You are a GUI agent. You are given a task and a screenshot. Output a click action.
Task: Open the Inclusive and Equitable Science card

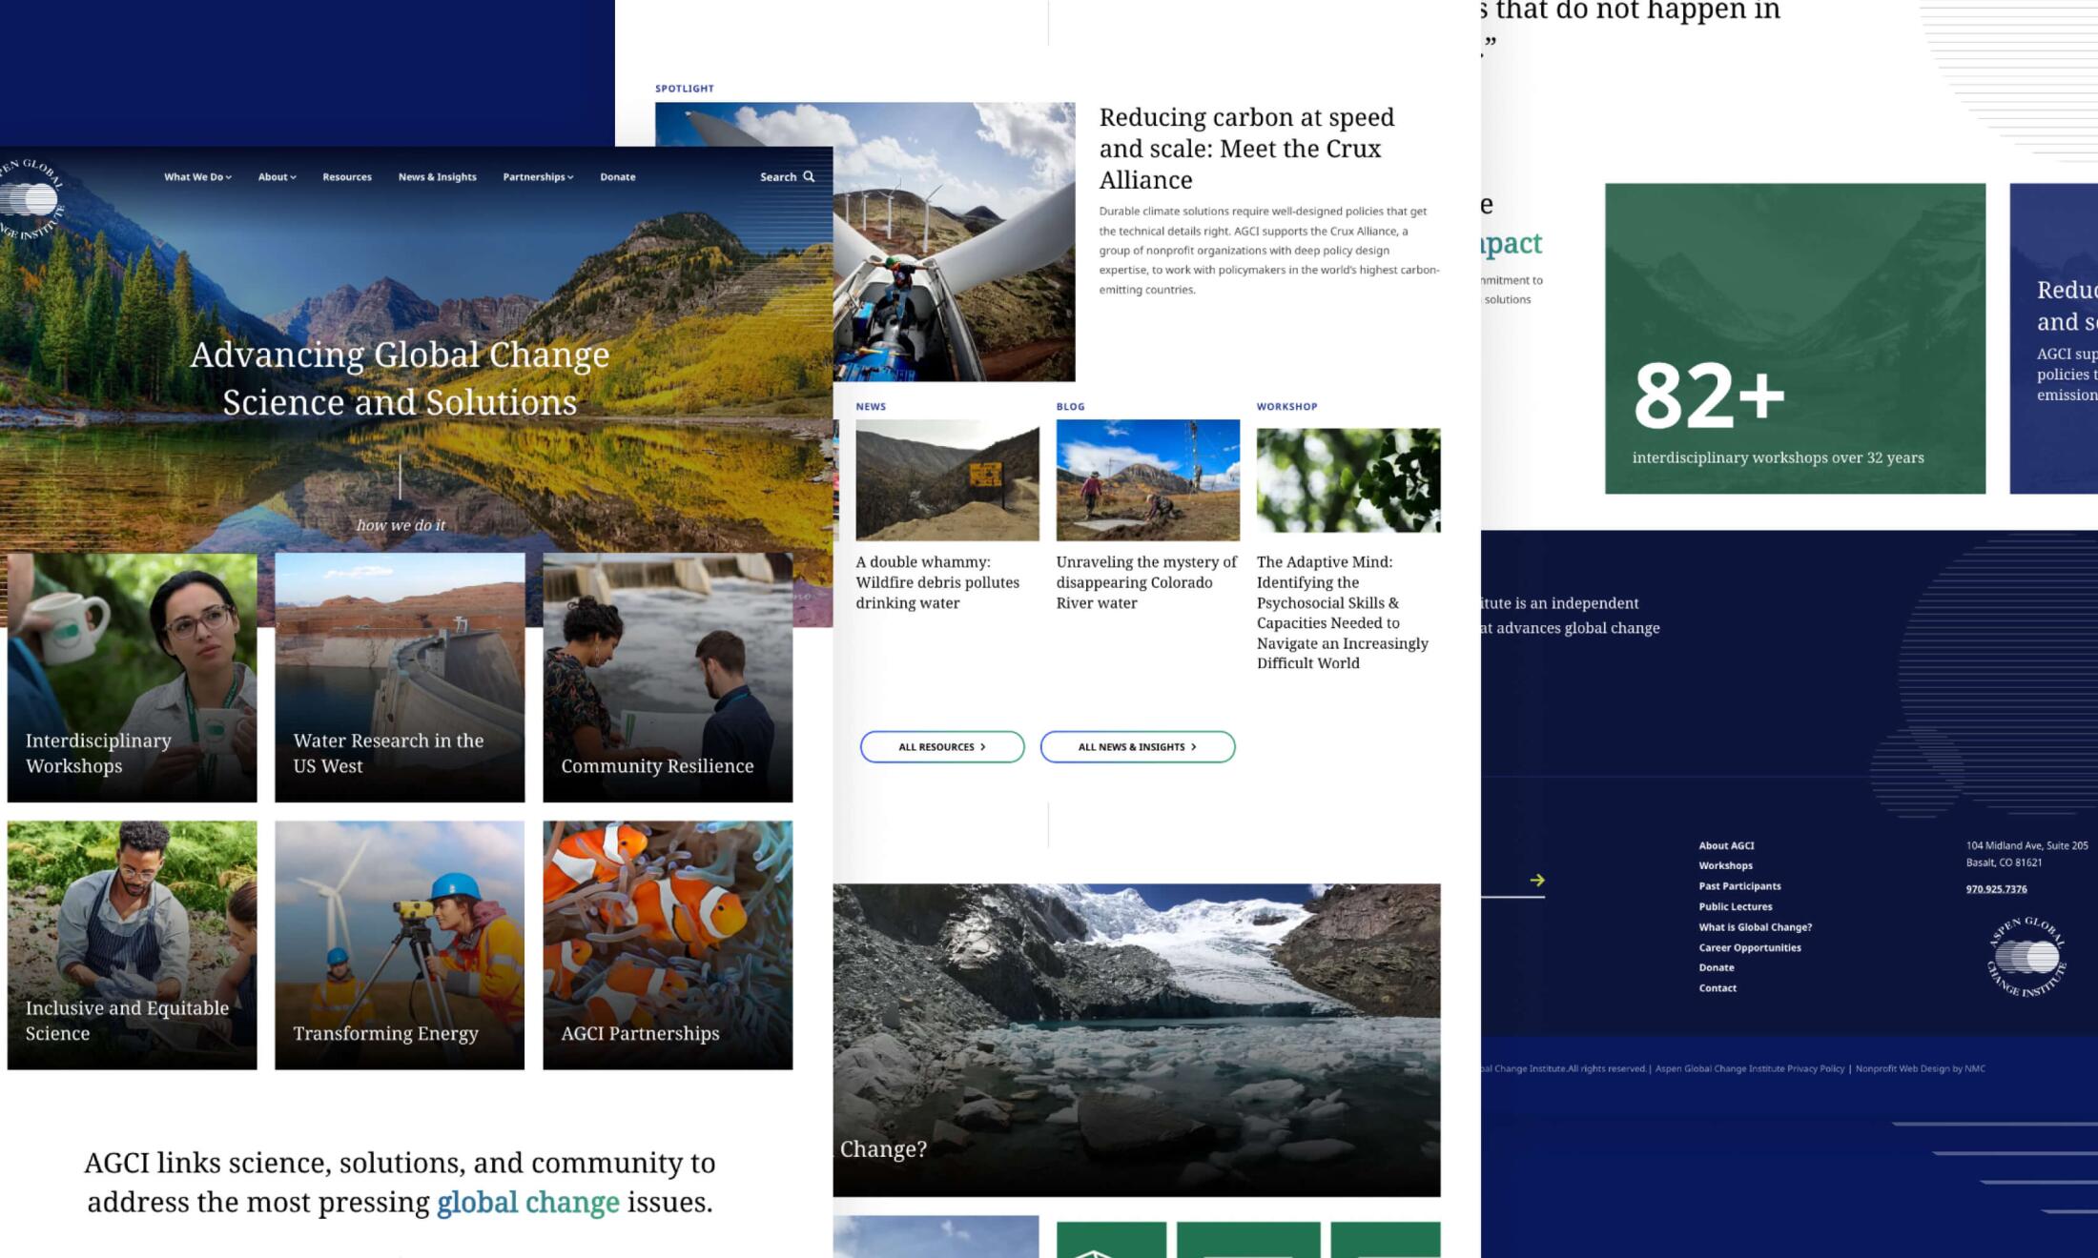tap(132, 945)
